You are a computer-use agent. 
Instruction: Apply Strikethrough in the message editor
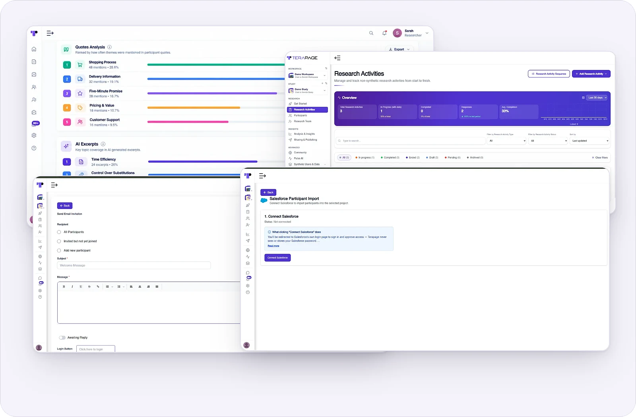coord(89,286)
